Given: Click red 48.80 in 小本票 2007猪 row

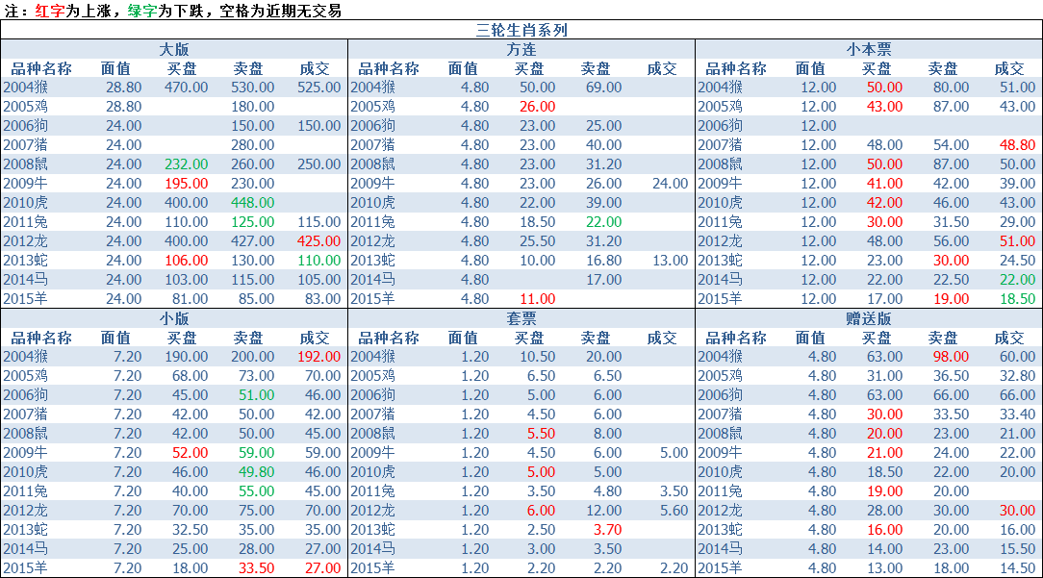Looking at the screenshot, I should pos(1018,145).
